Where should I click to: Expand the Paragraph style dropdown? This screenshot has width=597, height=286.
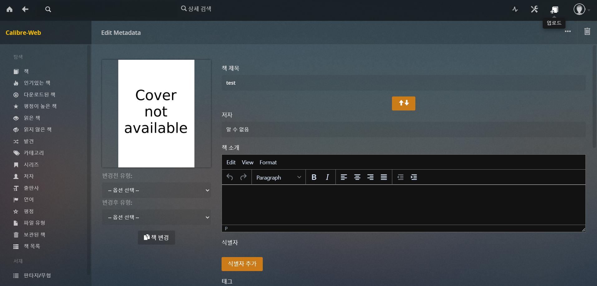278,177
